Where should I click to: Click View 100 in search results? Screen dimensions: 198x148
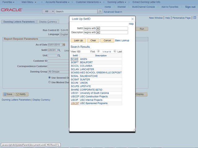coord(75,51)
